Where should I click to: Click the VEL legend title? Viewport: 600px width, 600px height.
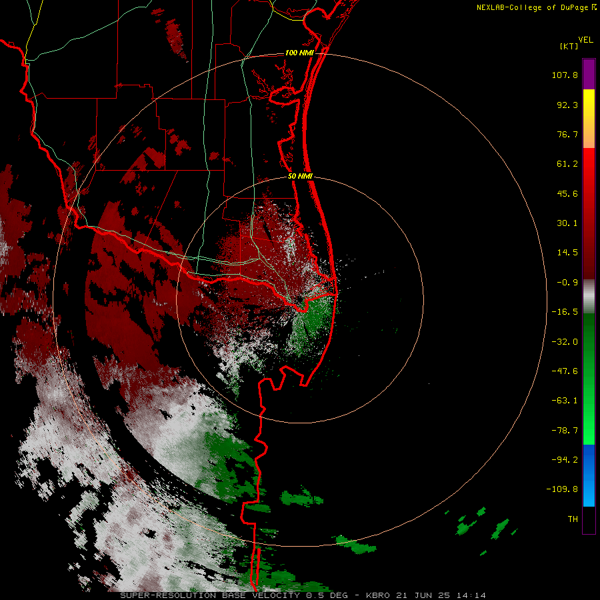click(585, 39)
